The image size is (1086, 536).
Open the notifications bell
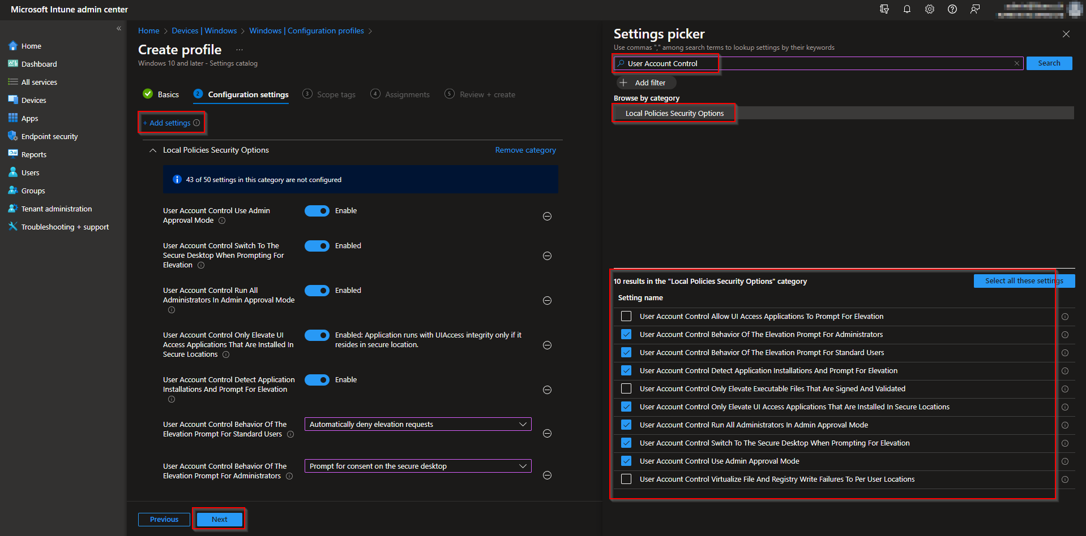[x=907, y=9]
